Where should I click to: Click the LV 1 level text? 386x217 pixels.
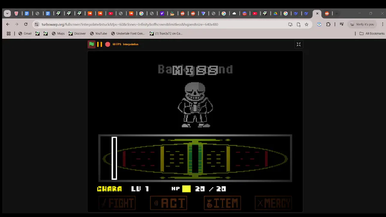point(140,189)
